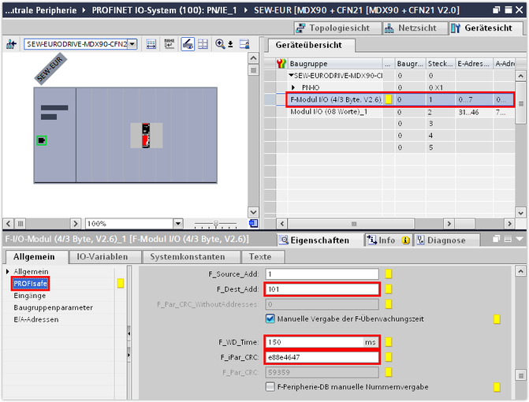
Task: Uncheck Manuelle Vergabe der F-Überwachungszeit
Action: 270,319
